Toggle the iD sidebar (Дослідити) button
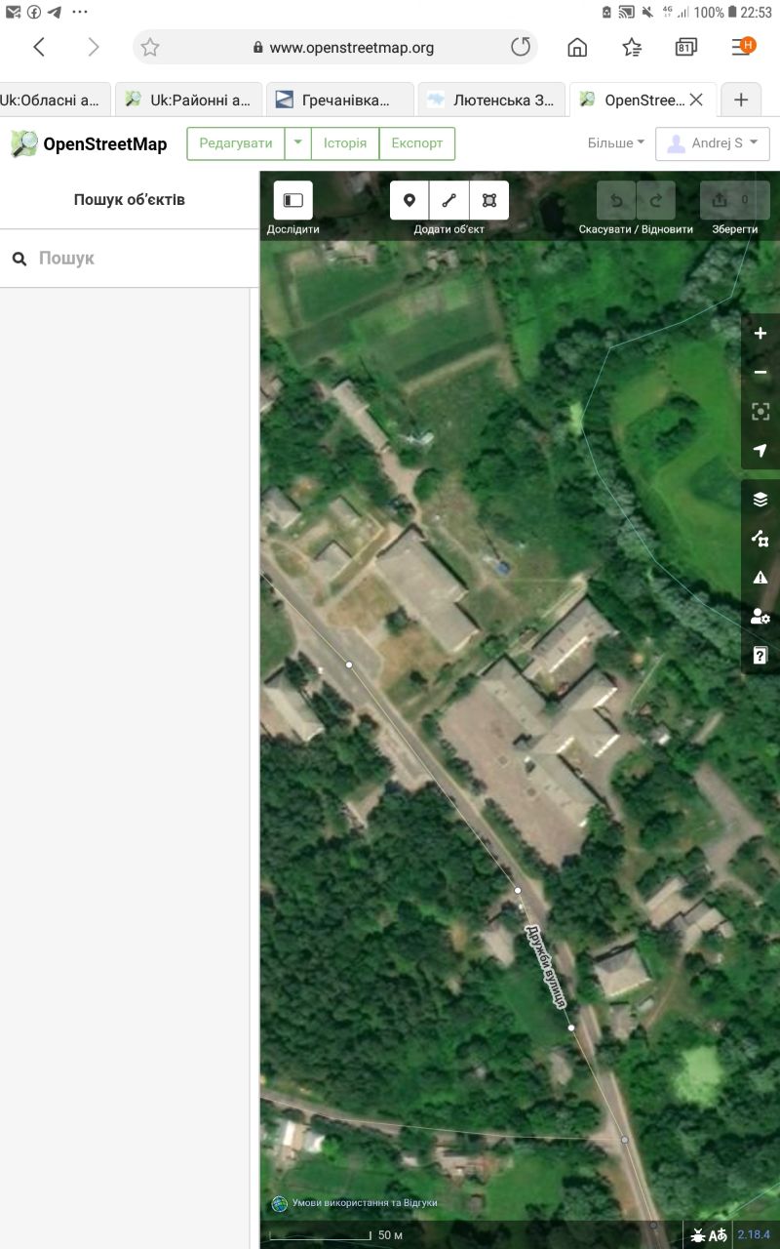Screen dimensions: 780x1249 292,200
